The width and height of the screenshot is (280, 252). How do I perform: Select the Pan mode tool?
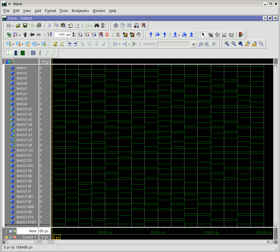pyautogui.click(x=217, y=35)
